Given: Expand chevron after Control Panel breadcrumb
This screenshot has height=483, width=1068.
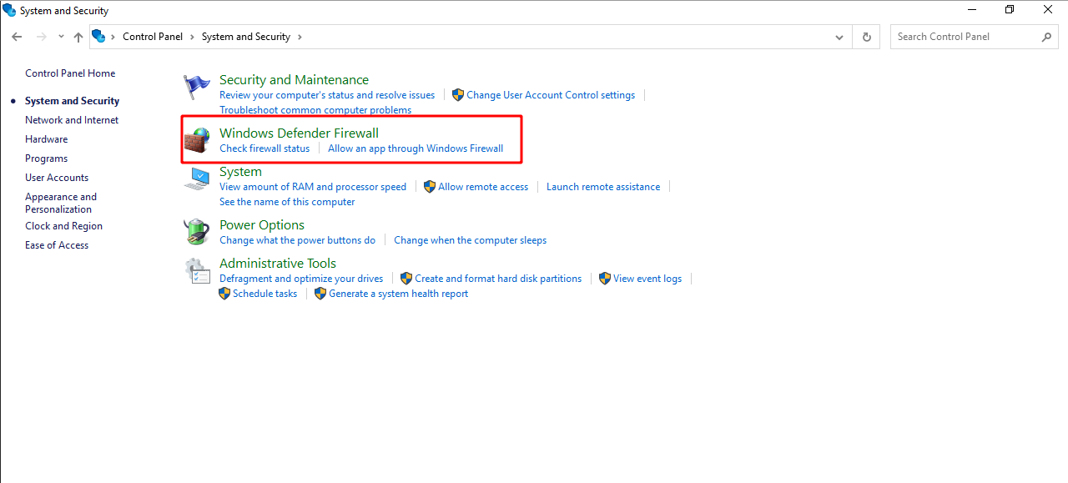Looking at the screenshot, I should 192,37.
